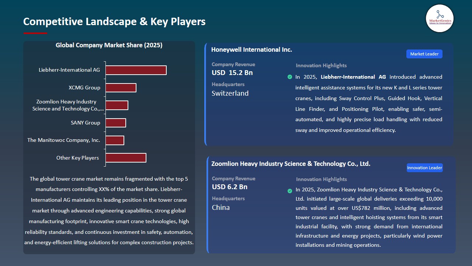Select the Other Key Players bar
The image size is (472, 266).
click(126, 158)
